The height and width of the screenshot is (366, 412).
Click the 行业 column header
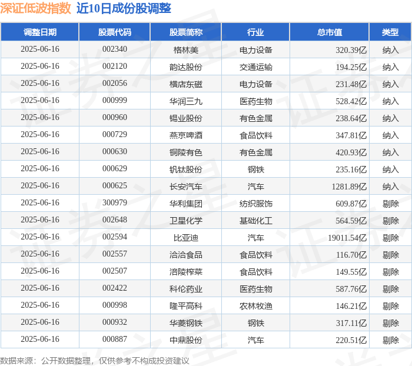[x=255, y=32]
